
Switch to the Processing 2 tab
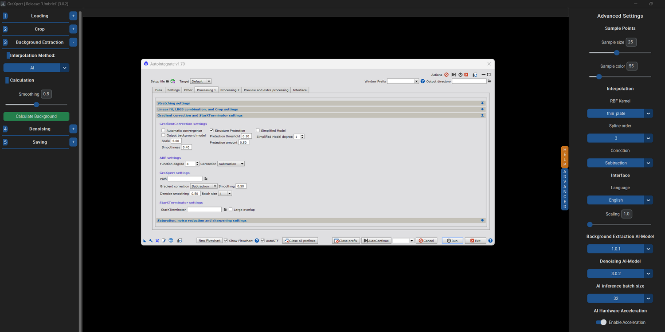(x=230, y=90)
